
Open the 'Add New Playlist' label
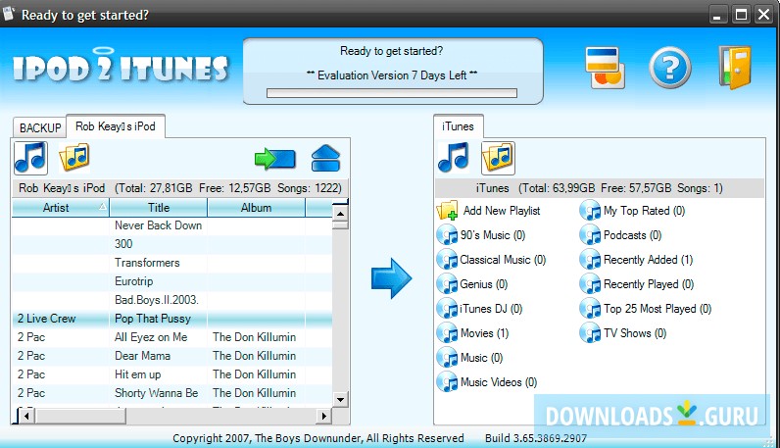pyautogui.click(x=502, y=211)
